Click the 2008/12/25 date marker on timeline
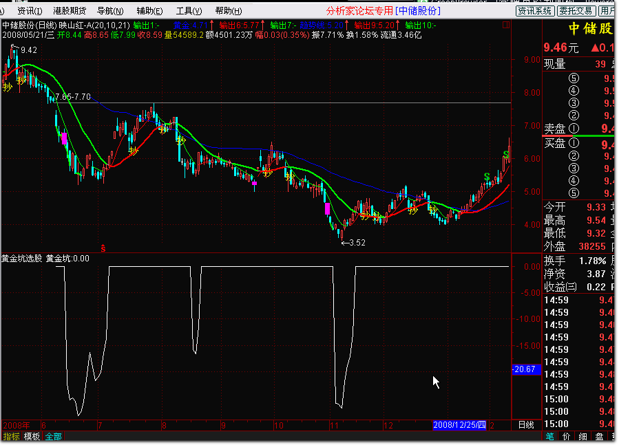This screenshot has height=445, width=619. pos(459,425)
